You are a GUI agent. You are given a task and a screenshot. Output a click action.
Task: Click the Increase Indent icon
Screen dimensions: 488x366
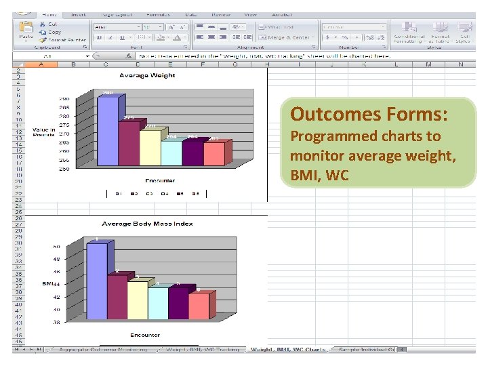tap(248, 37)
